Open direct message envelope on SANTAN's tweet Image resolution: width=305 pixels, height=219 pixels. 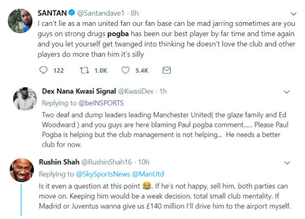[x=167, y=70]
